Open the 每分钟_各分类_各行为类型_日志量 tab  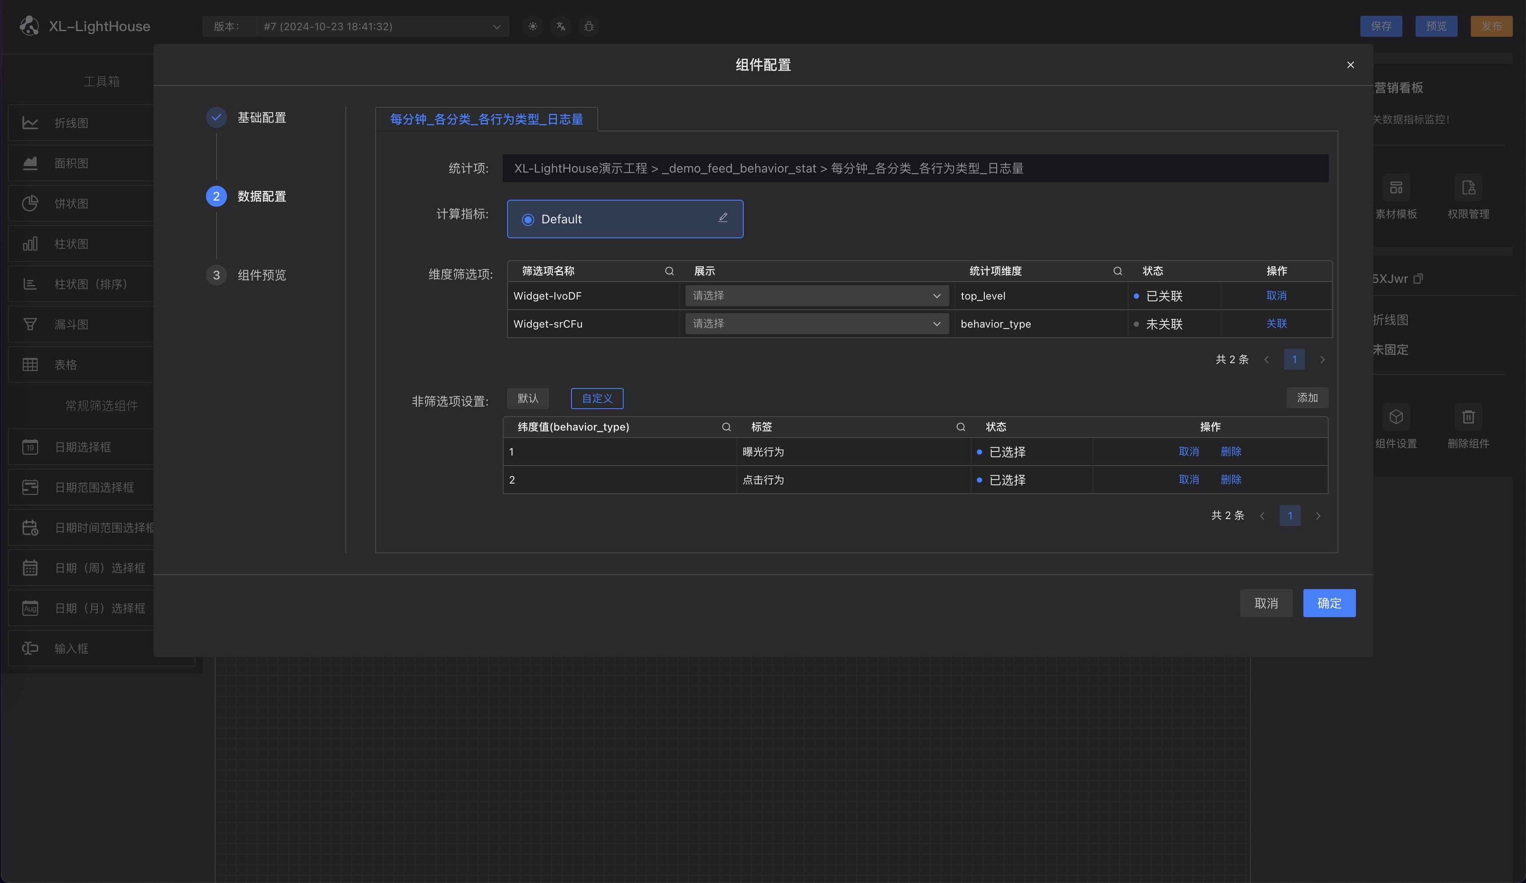tap(486, 119)
